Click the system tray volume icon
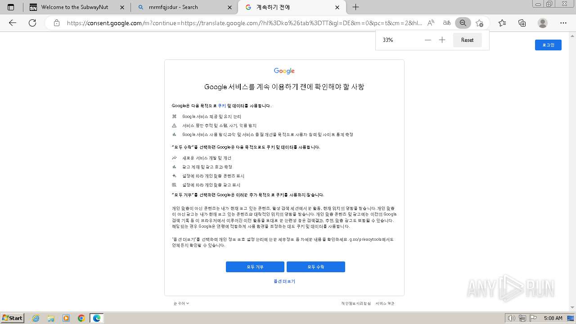The image size is (576, 324). click(512, 318)
